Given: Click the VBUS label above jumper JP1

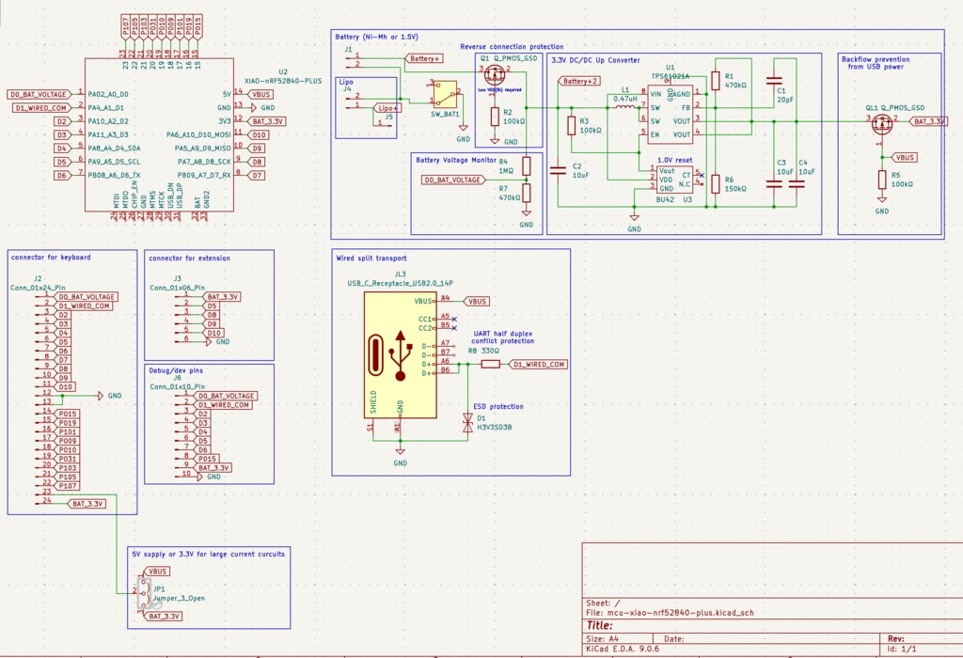Looking at the screenshot, I should tap(156, 571).
